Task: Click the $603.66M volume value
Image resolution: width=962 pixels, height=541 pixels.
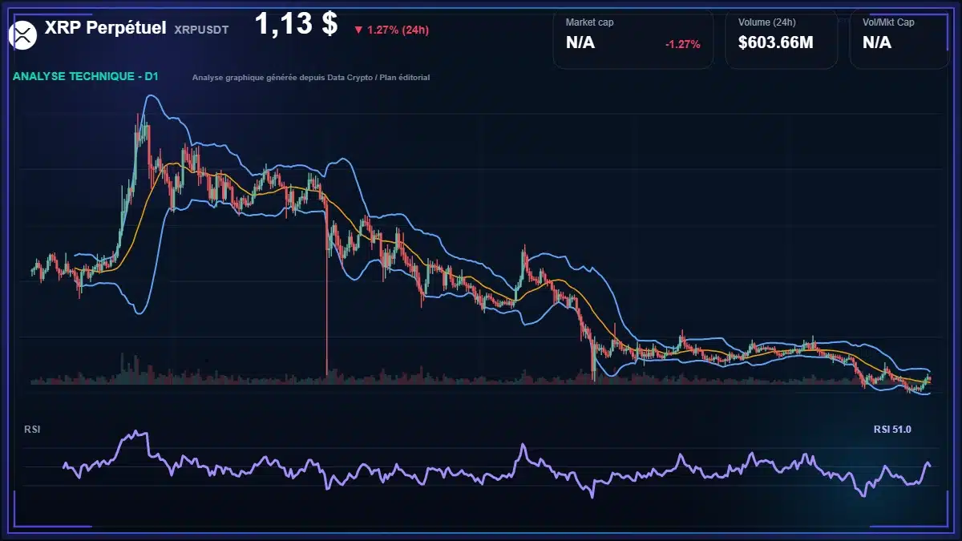Action: [x=776, y=42]
